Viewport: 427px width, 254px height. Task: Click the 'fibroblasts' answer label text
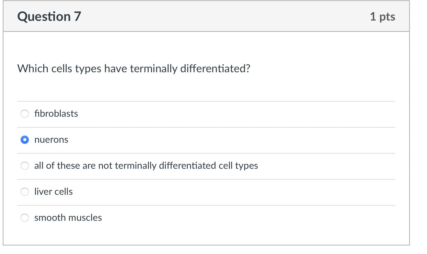[x=56, y=114]
